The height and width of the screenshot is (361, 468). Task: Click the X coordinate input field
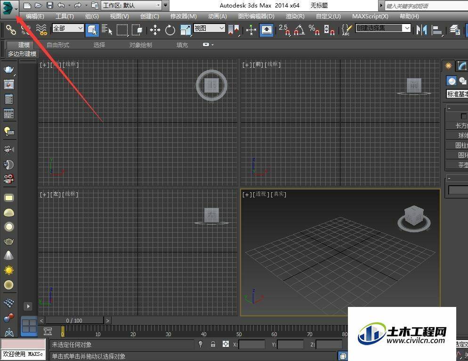tap(252, 345)
